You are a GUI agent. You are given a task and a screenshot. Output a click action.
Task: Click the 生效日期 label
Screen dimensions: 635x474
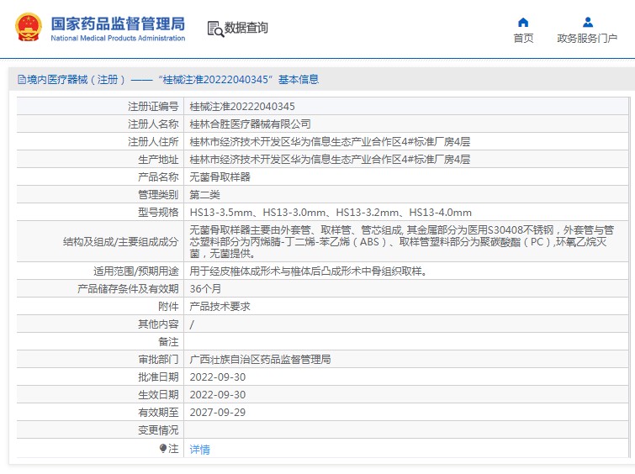[x=158, y=395]
